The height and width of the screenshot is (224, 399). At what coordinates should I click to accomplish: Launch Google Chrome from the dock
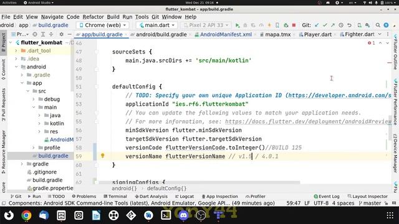point(26,215)
